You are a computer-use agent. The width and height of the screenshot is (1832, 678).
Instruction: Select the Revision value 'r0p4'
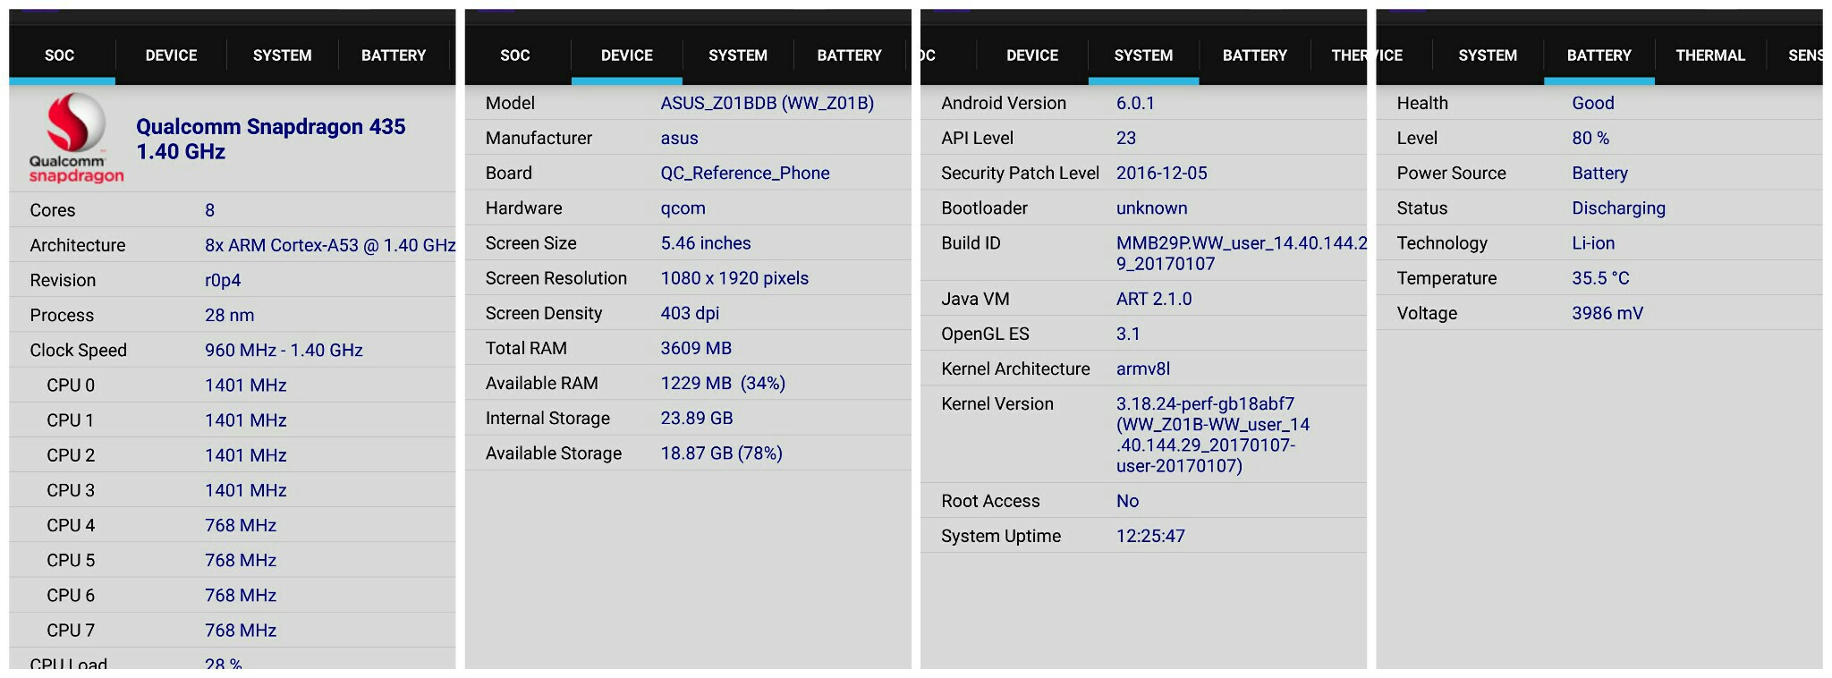pyautogui.click(x=223, y=280)
